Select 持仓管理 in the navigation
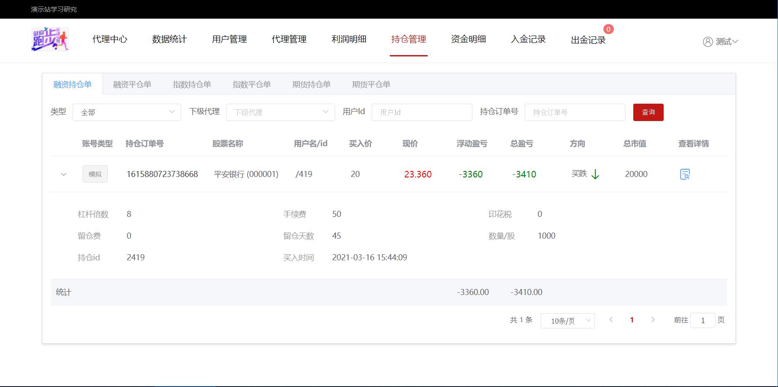The image size is (778, 387). [409, 39]
